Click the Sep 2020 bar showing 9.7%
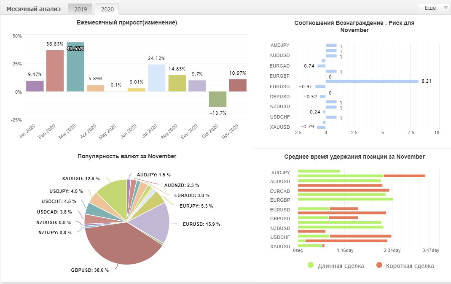The width and height of the screenshot is (451, 284). tap(197, 86)
